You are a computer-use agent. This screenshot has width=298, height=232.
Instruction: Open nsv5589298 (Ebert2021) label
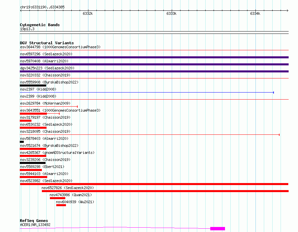[42, 167]
